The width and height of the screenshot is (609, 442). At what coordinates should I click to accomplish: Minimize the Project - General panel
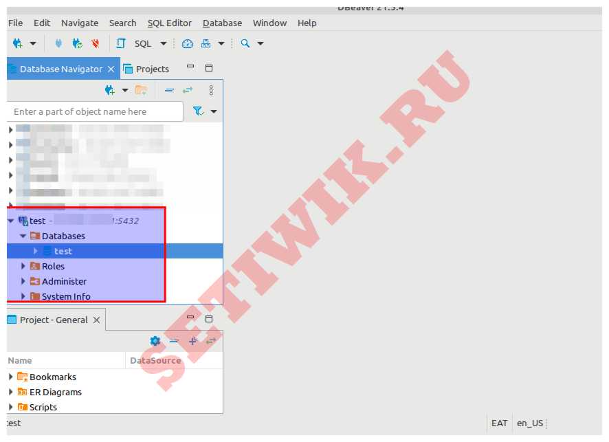point(190,318)
